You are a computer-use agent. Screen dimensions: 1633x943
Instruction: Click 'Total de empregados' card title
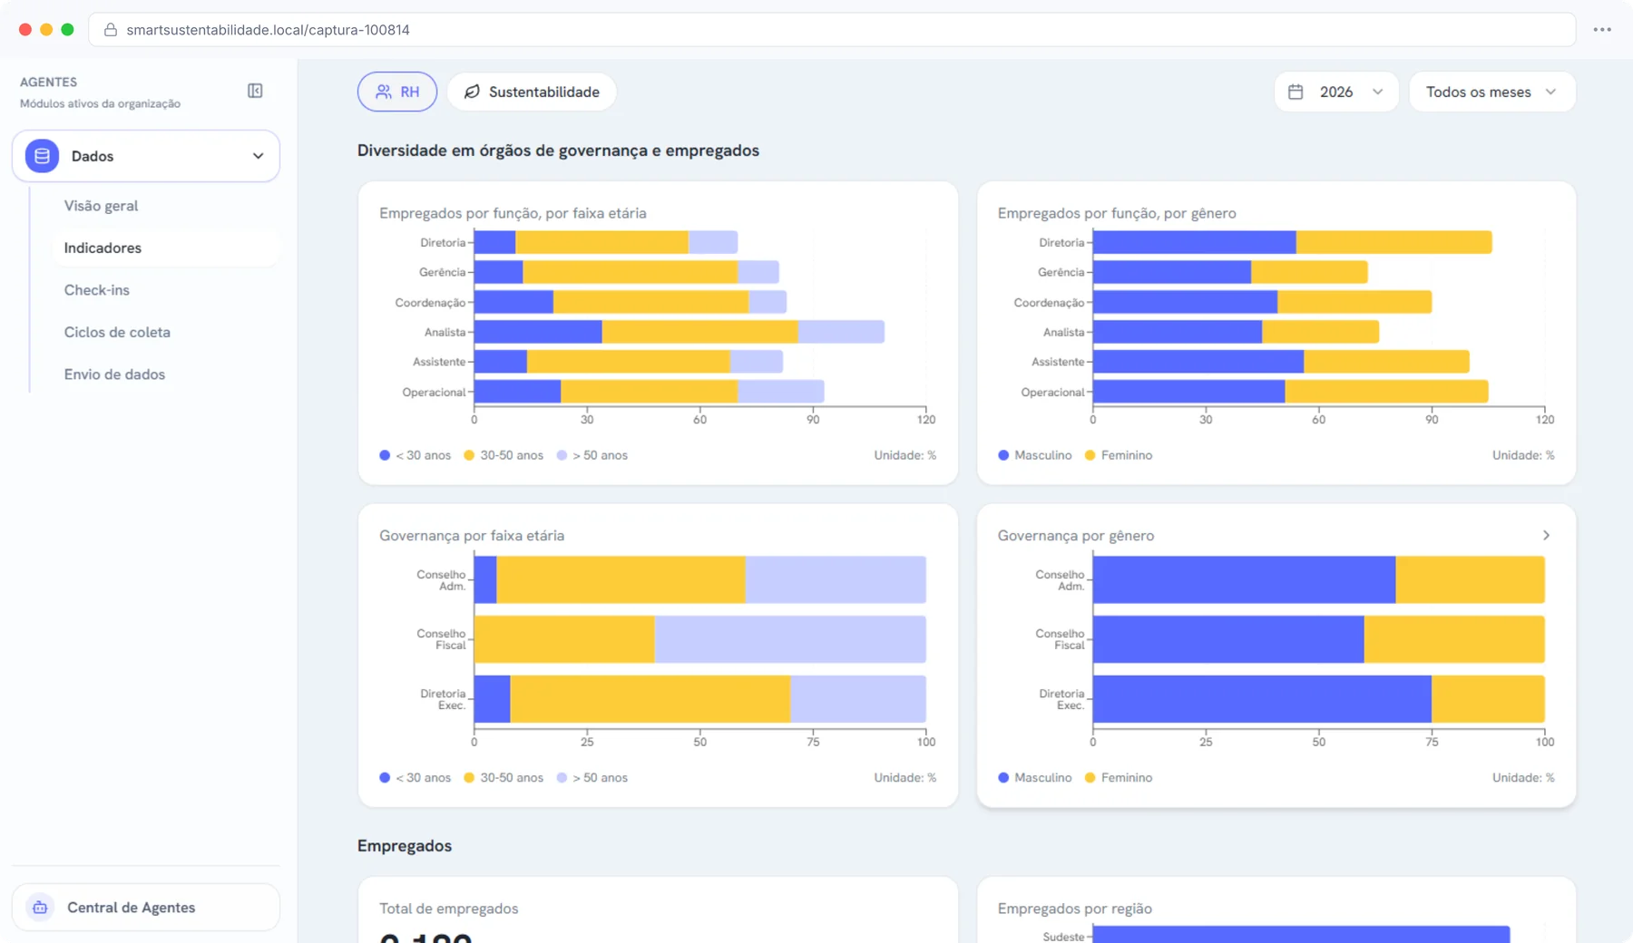click(x=449, y=909)
